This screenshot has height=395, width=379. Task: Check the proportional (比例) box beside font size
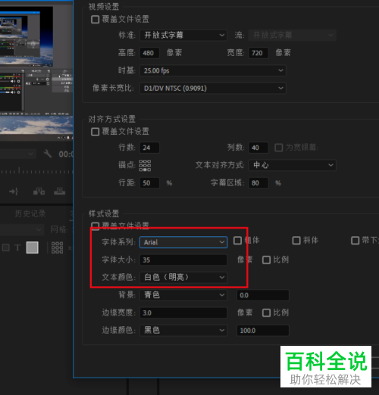pyautogui.click(x=266, y=260)
